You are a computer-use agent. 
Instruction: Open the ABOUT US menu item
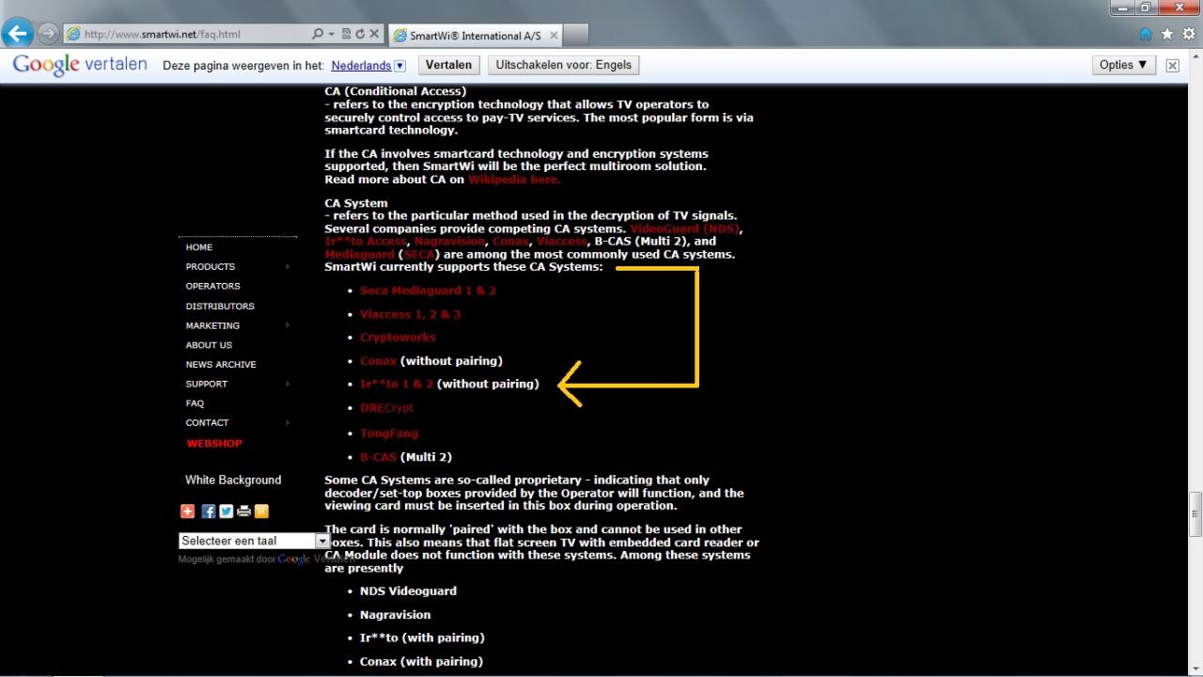pyautogui.click(x=209, y=345)
